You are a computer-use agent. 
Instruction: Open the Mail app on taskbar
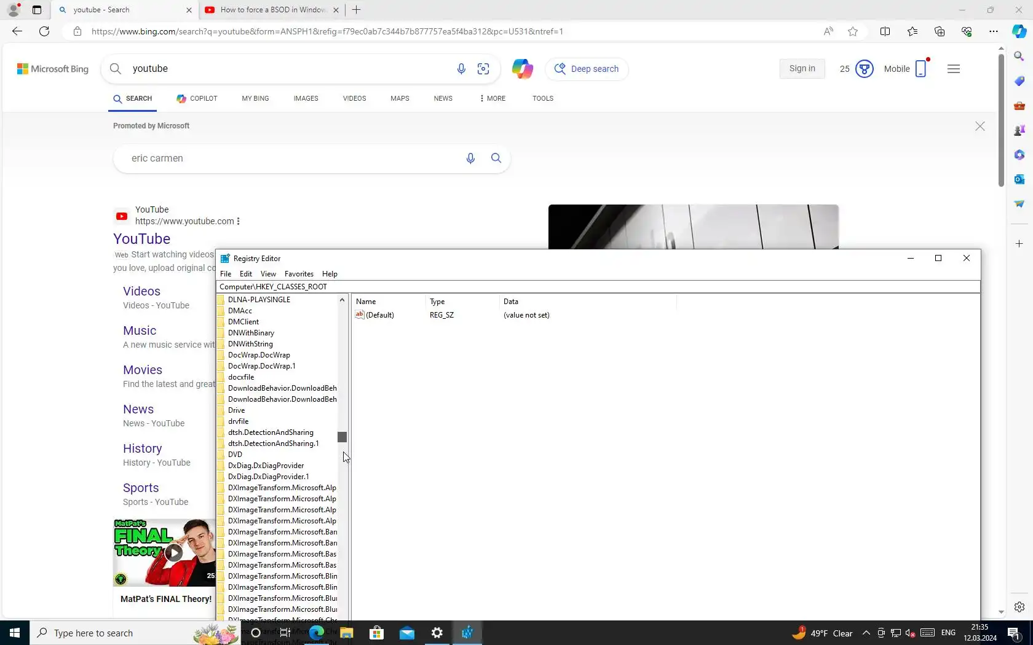[406, 633]
